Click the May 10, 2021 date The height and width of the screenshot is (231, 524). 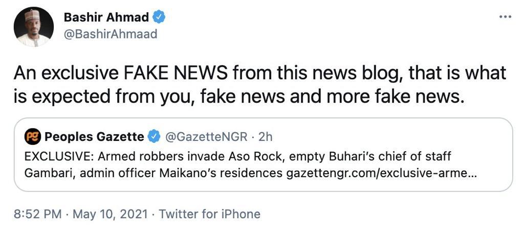point(111,214)
